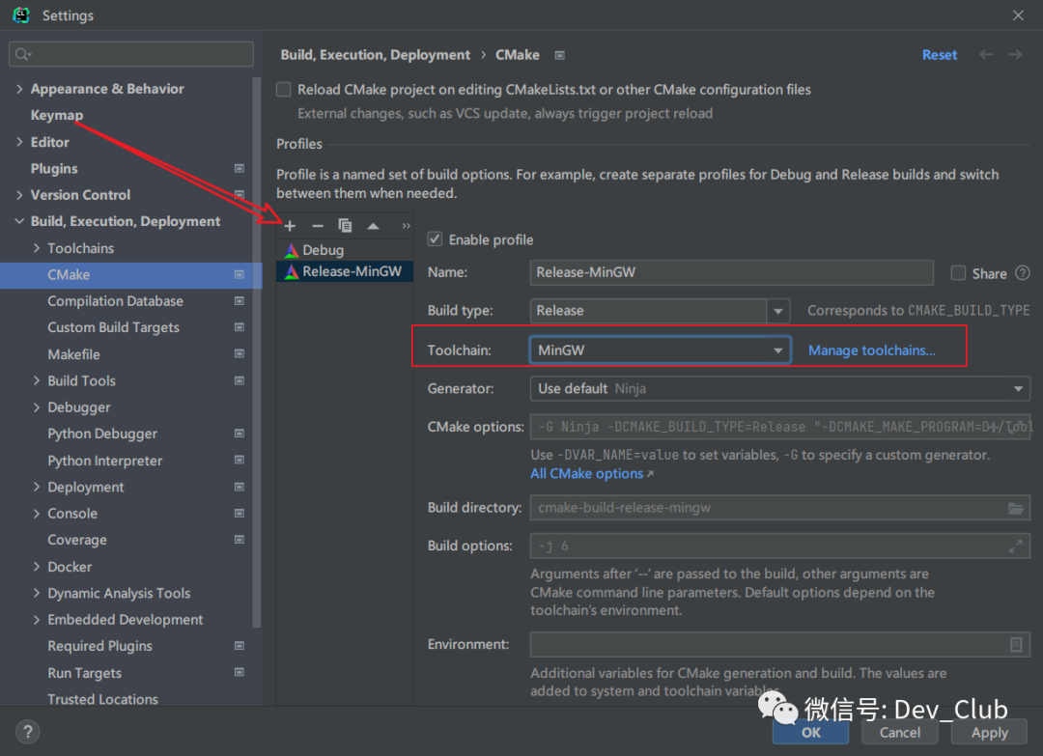This screenshot has width=1043, height=756.
Task: Click the CMake options field
Action: point(779,427)
